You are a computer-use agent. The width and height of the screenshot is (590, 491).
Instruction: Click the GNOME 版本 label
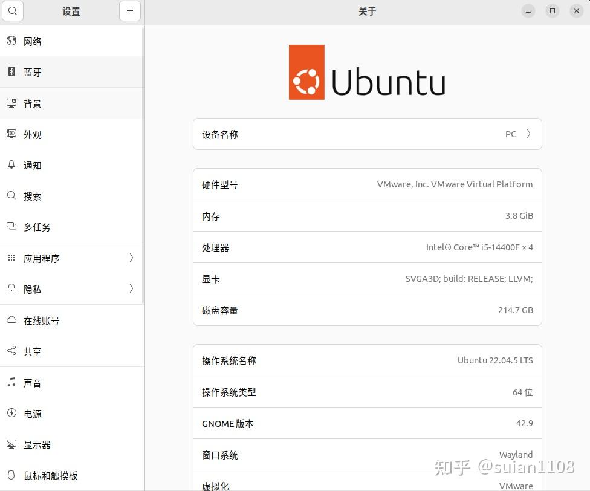pyautogui.click(x=228, y=424)
